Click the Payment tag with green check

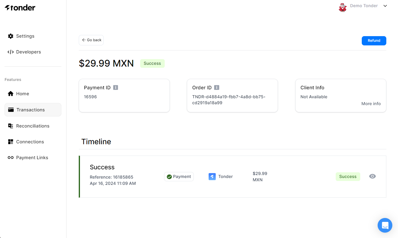179,176
